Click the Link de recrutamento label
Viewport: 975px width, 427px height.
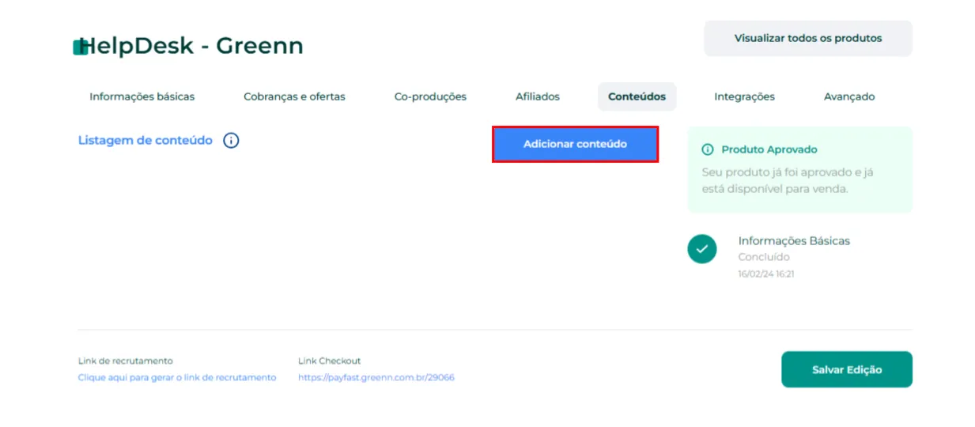(126, 361)
